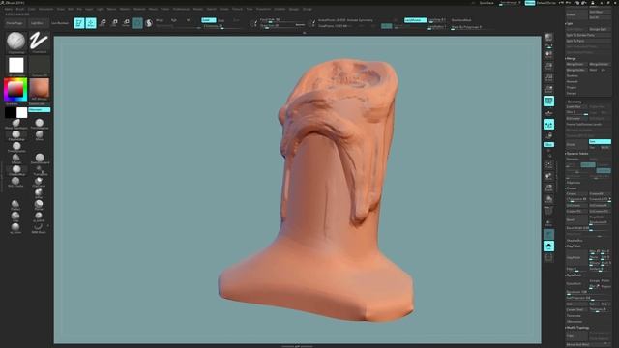
Task: Toggle the XYZ rotation mode button
Action: coord(548,145)
